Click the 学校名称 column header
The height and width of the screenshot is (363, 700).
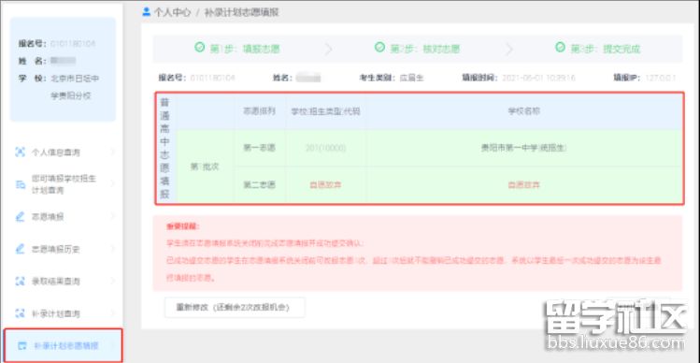click(524, 111)
